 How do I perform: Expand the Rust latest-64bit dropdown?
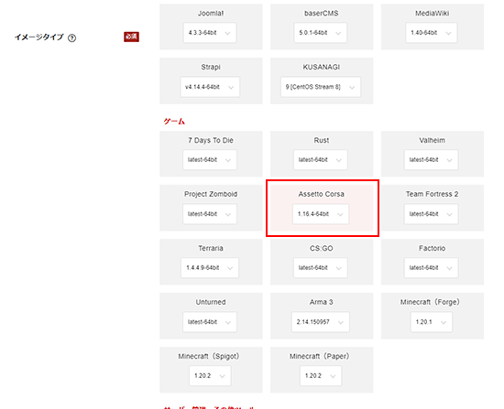[320, 160]
